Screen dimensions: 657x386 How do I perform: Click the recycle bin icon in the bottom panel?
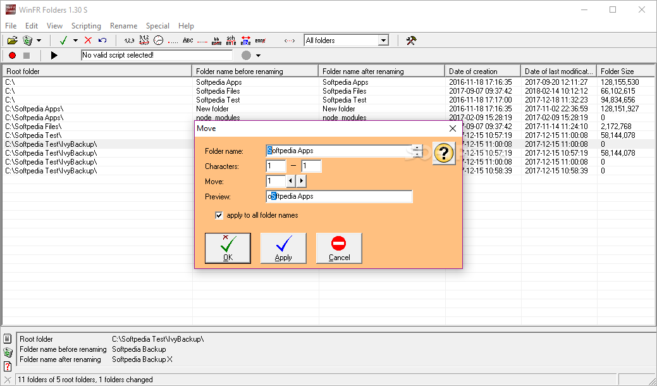(x=8, y=352)
